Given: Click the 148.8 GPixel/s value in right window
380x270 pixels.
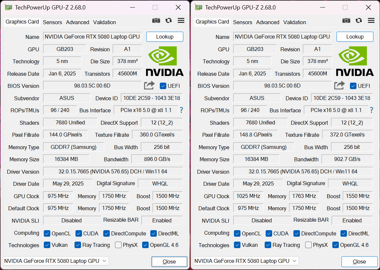Looking at the screenshot, I should tap(256, 135).
